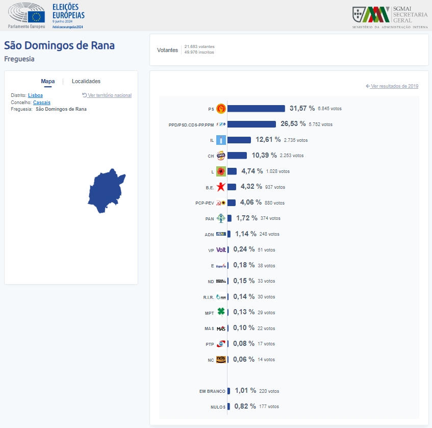
Task: Click the 31,57 % PS percentage
Action: point(302,108)
